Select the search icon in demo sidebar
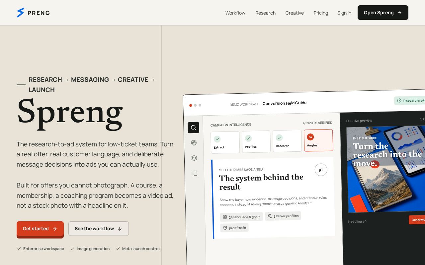The image size is (425, 265). pos(193,128)
